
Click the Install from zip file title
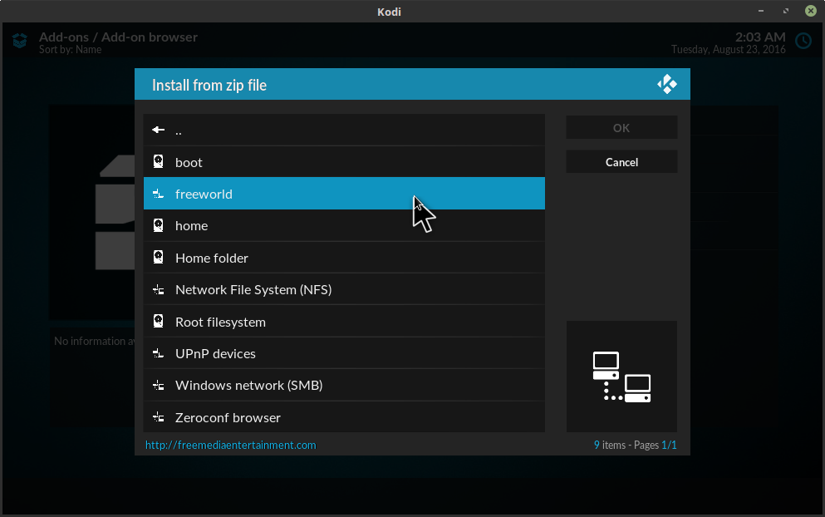tap(209, 86)
